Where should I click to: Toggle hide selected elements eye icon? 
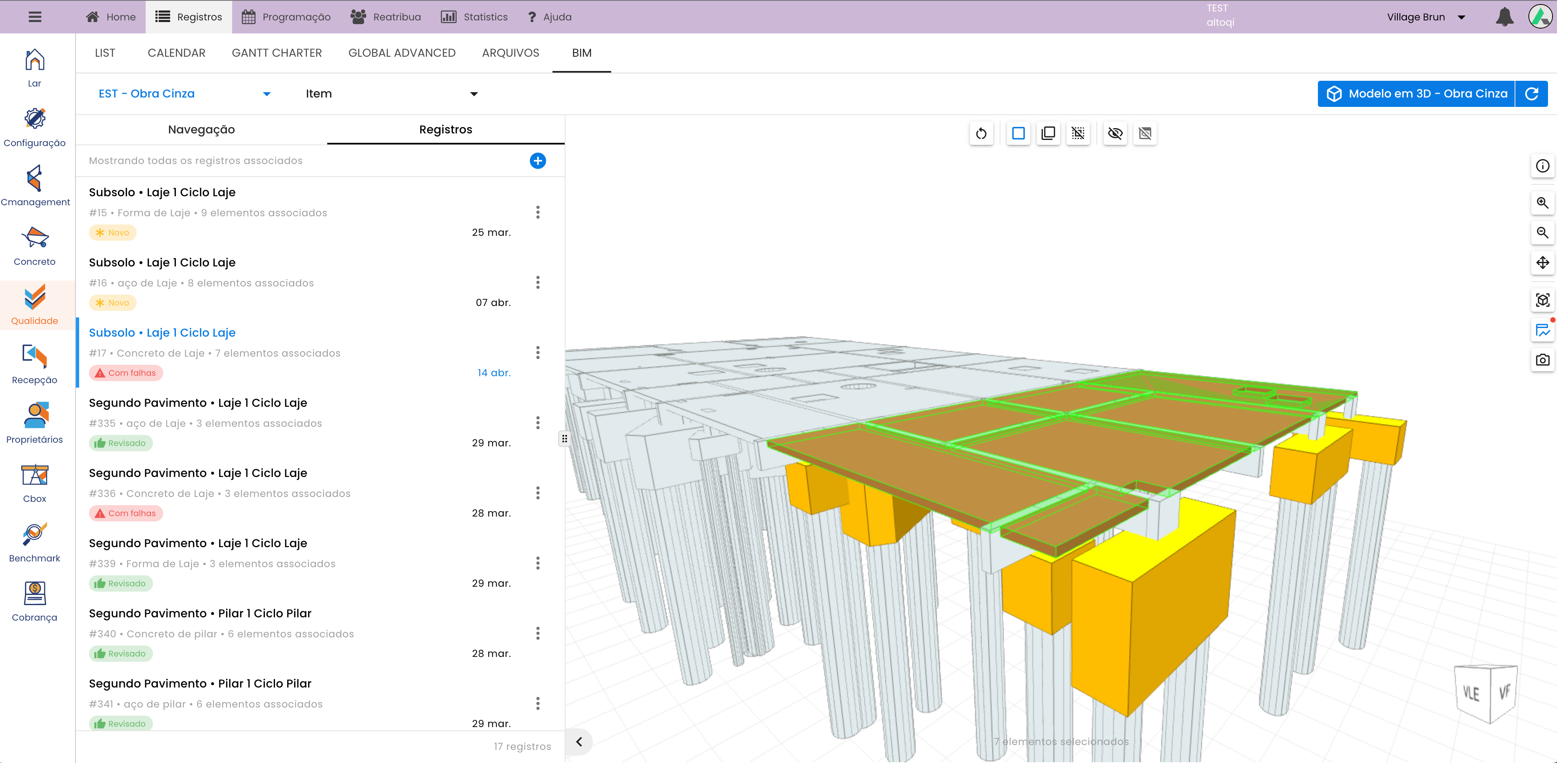click(x=1115, y=133)
